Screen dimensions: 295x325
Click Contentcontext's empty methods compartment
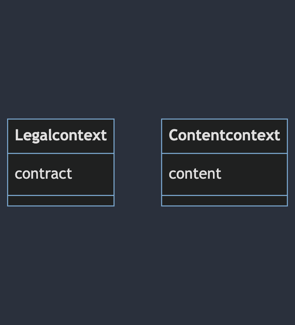(224, 200)
